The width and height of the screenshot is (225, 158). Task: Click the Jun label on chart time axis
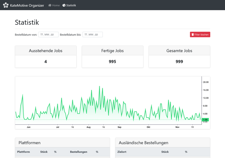click(x=28, y=127)
